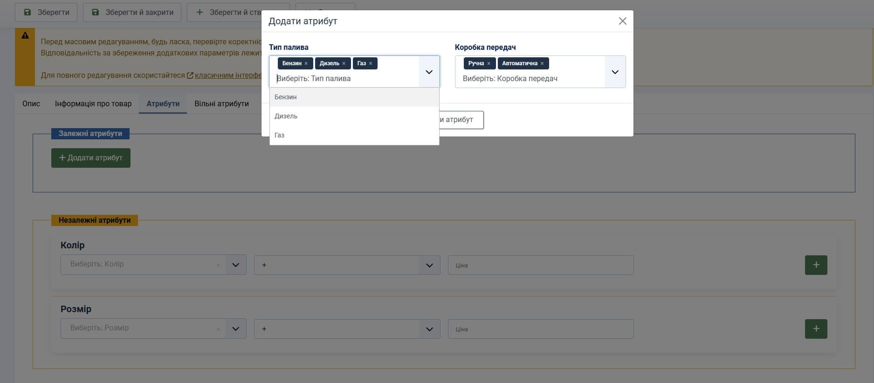
Task: Expand the Коробка передач dropdown
Action: click(x=615, y=72)
